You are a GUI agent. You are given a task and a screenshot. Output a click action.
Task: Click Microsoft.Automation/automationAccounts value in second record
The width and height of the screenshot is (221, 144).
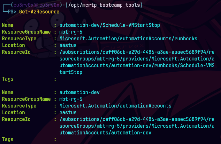[x=115, y=106]
